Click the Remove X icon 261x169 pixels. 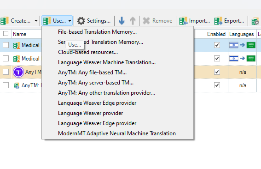click(x=146, y=21)
